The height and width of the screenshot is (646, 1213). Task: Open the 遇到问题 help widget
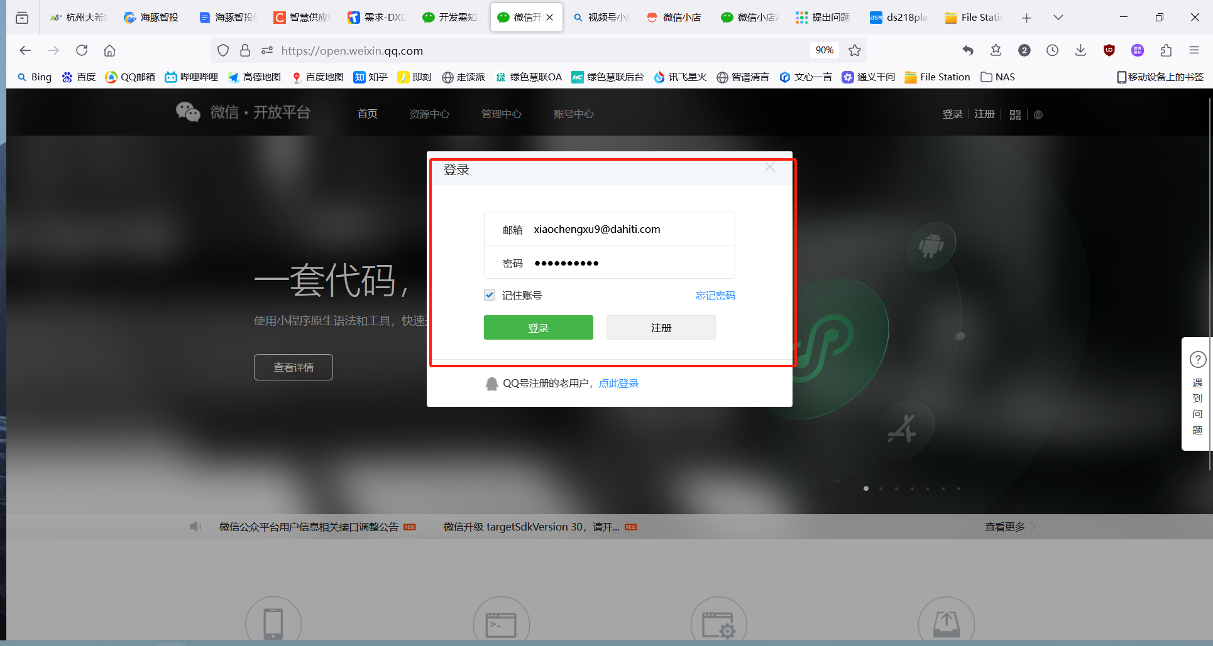[1197, 394]
